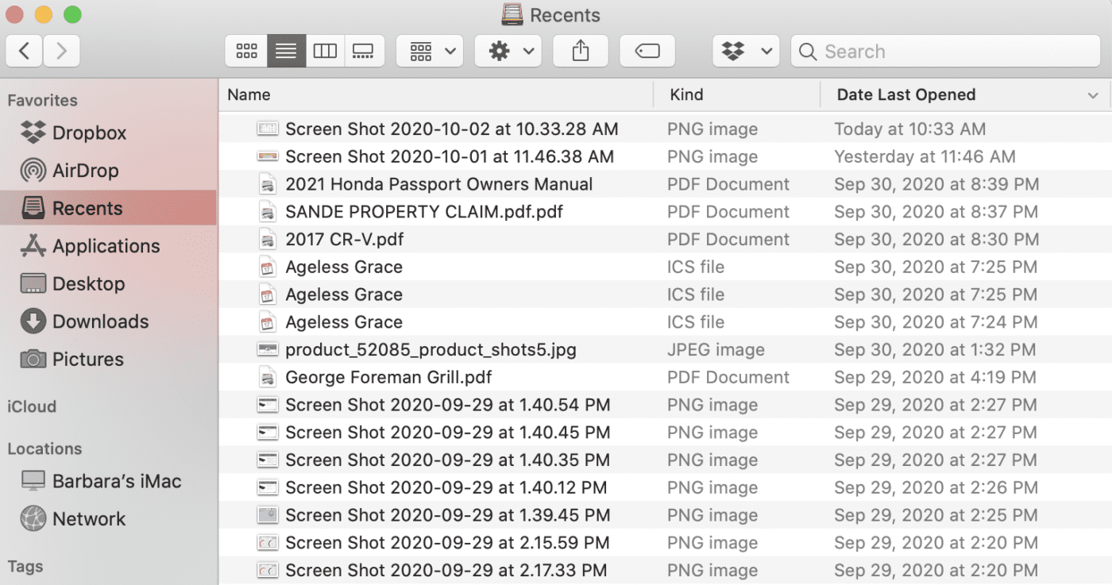Open Applications from sidebar favorites

(106, 246)
